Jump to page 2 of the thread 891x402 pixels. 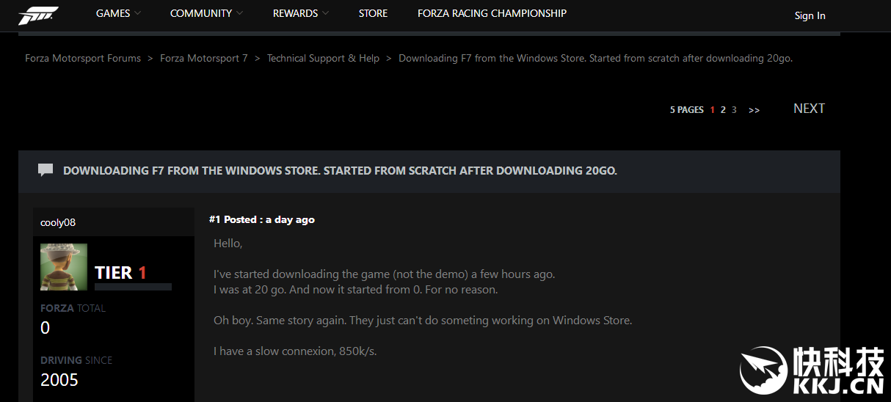coord(723,110)
